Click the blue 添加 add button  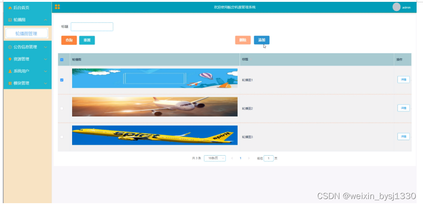coord(261,40)
